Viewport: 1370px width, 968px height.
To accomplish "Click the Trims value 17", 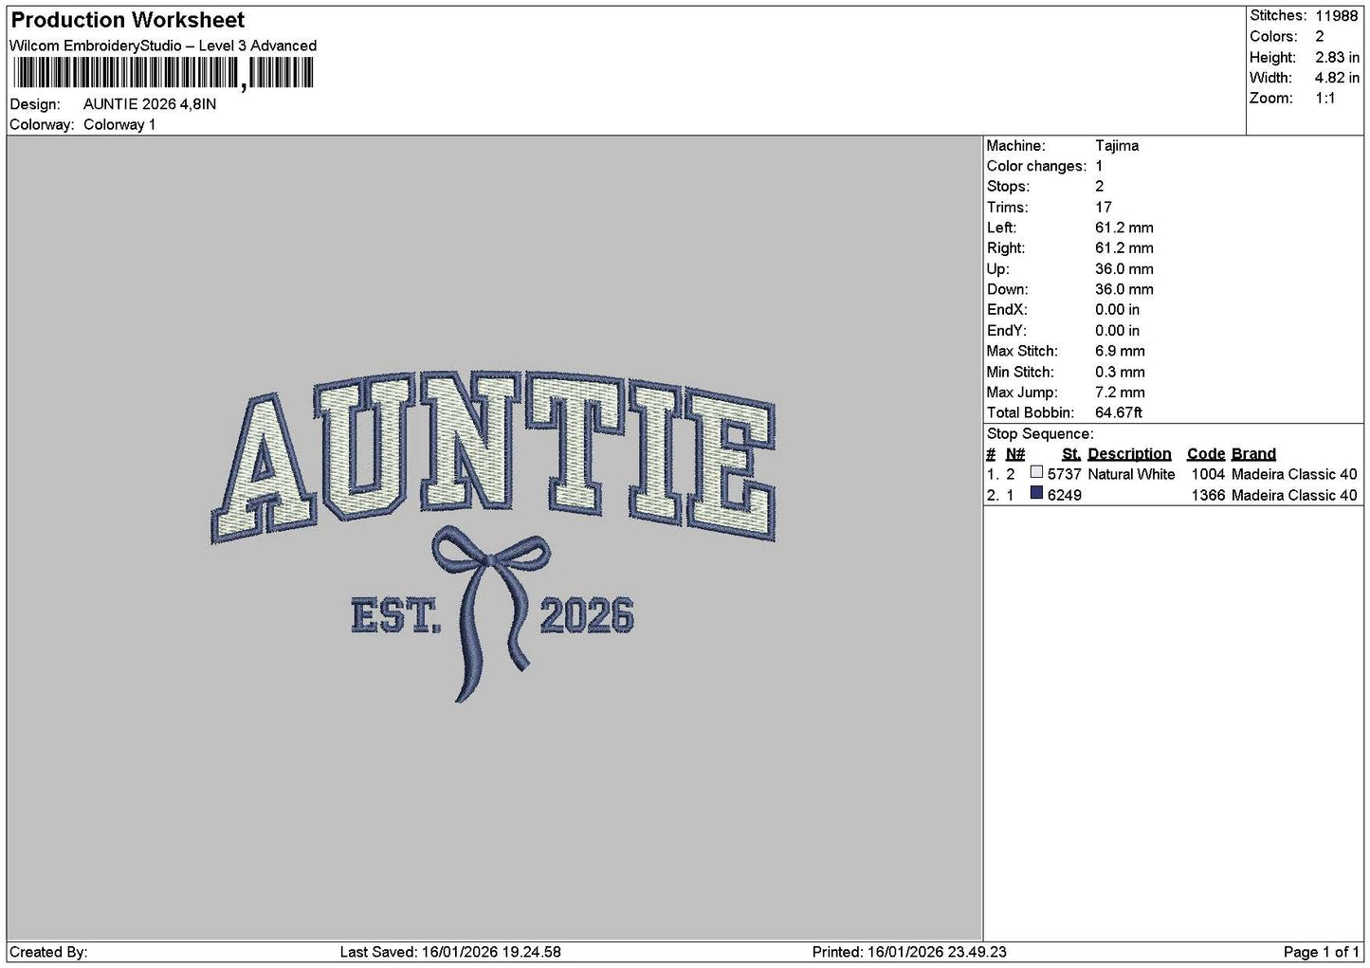I will (1103, 208).
